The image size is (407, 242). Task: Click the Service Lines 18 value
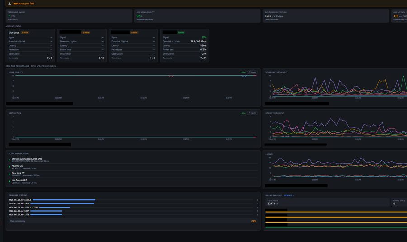(x=393, y=204)
